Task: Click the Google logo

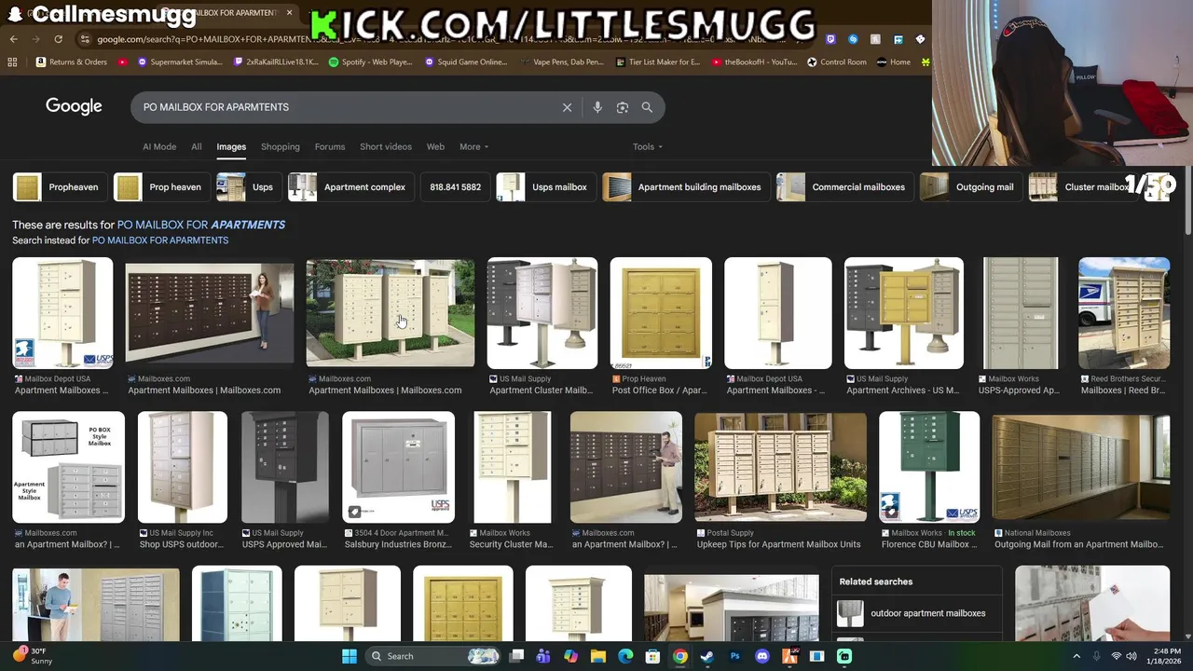Action: click(x=74, y=106)
